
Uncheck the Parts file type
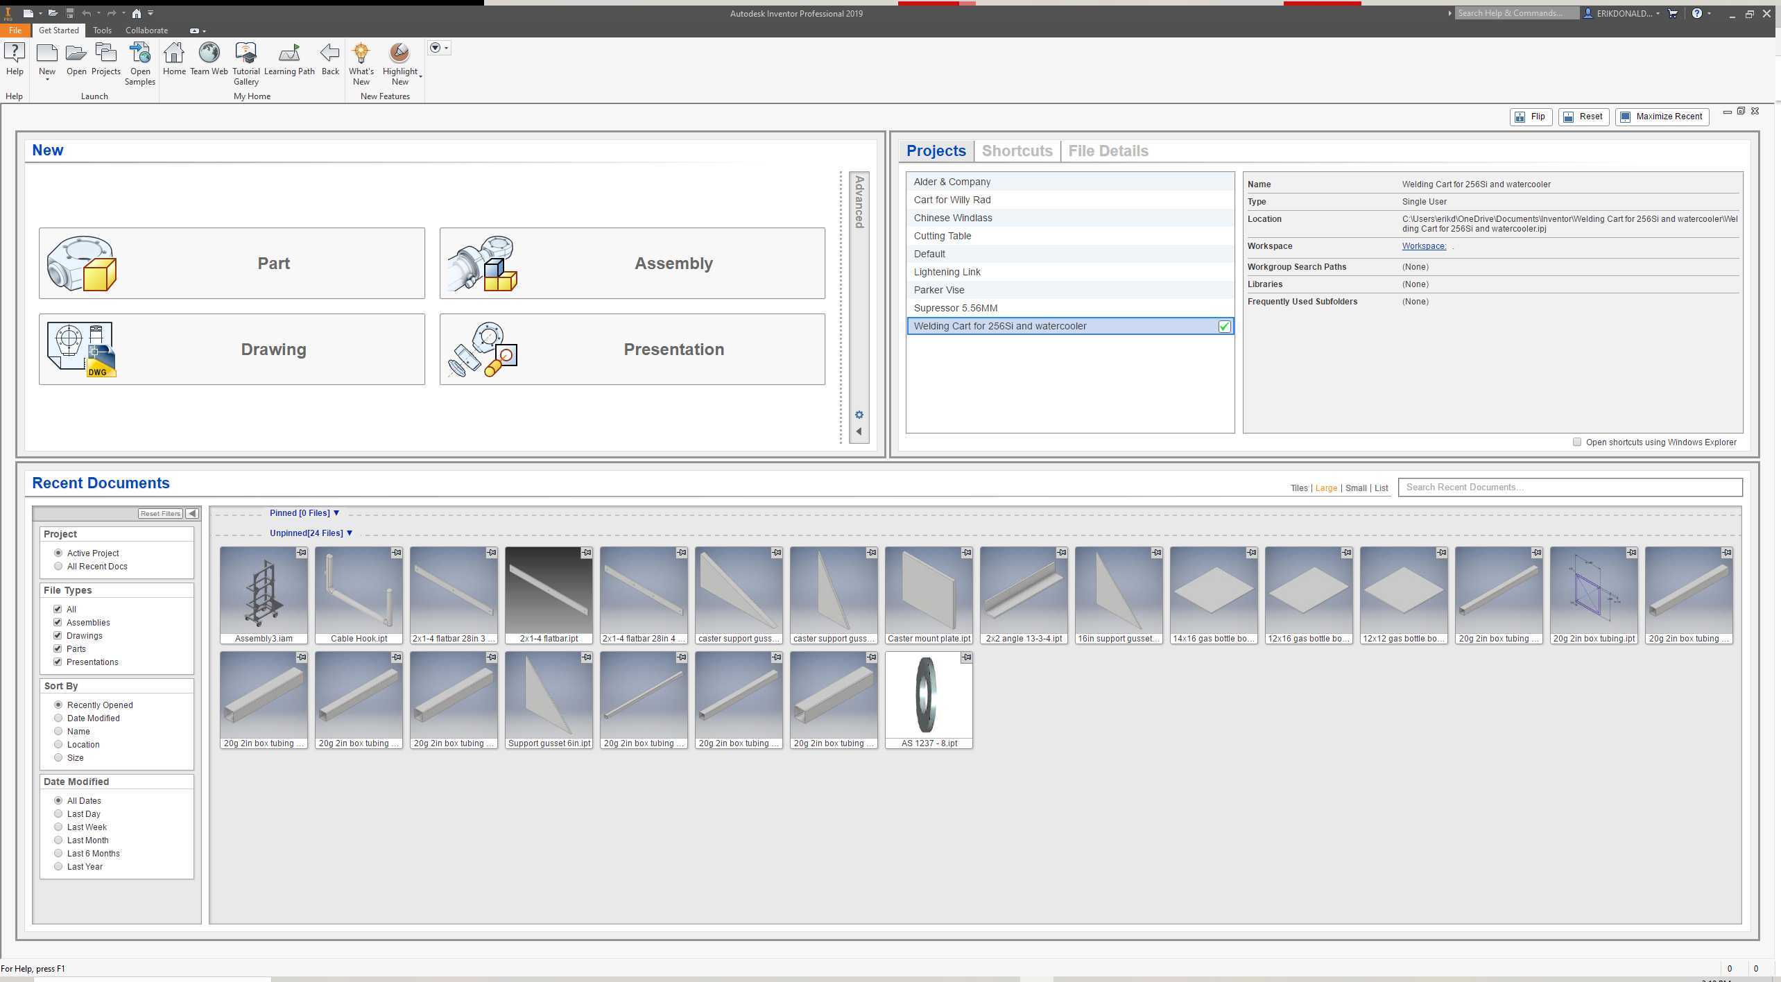tap(58, 648)
